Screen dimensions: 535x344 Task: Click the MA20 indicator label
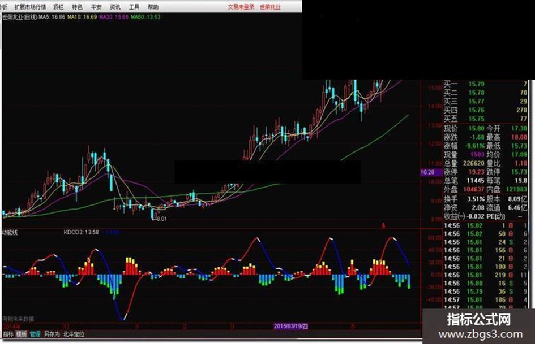(114, 17)
